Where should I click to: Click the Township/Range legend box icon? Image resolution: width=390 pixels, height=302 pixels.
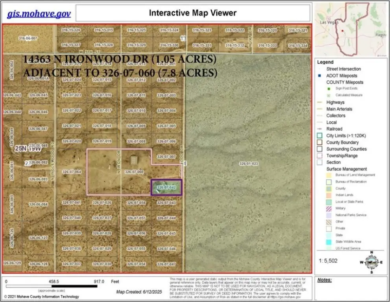320,156
